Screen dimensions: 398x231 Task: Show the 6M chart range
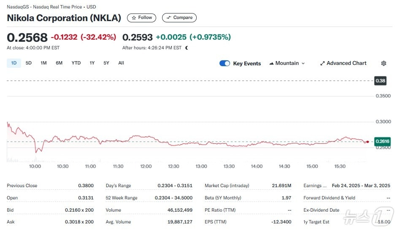tap(59, 63)
